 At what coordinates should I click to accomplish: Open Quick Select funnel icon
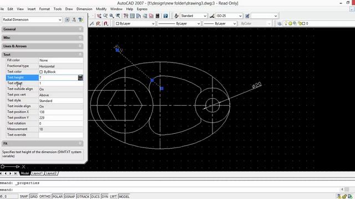pyautogui.click(x=80, y=20)
